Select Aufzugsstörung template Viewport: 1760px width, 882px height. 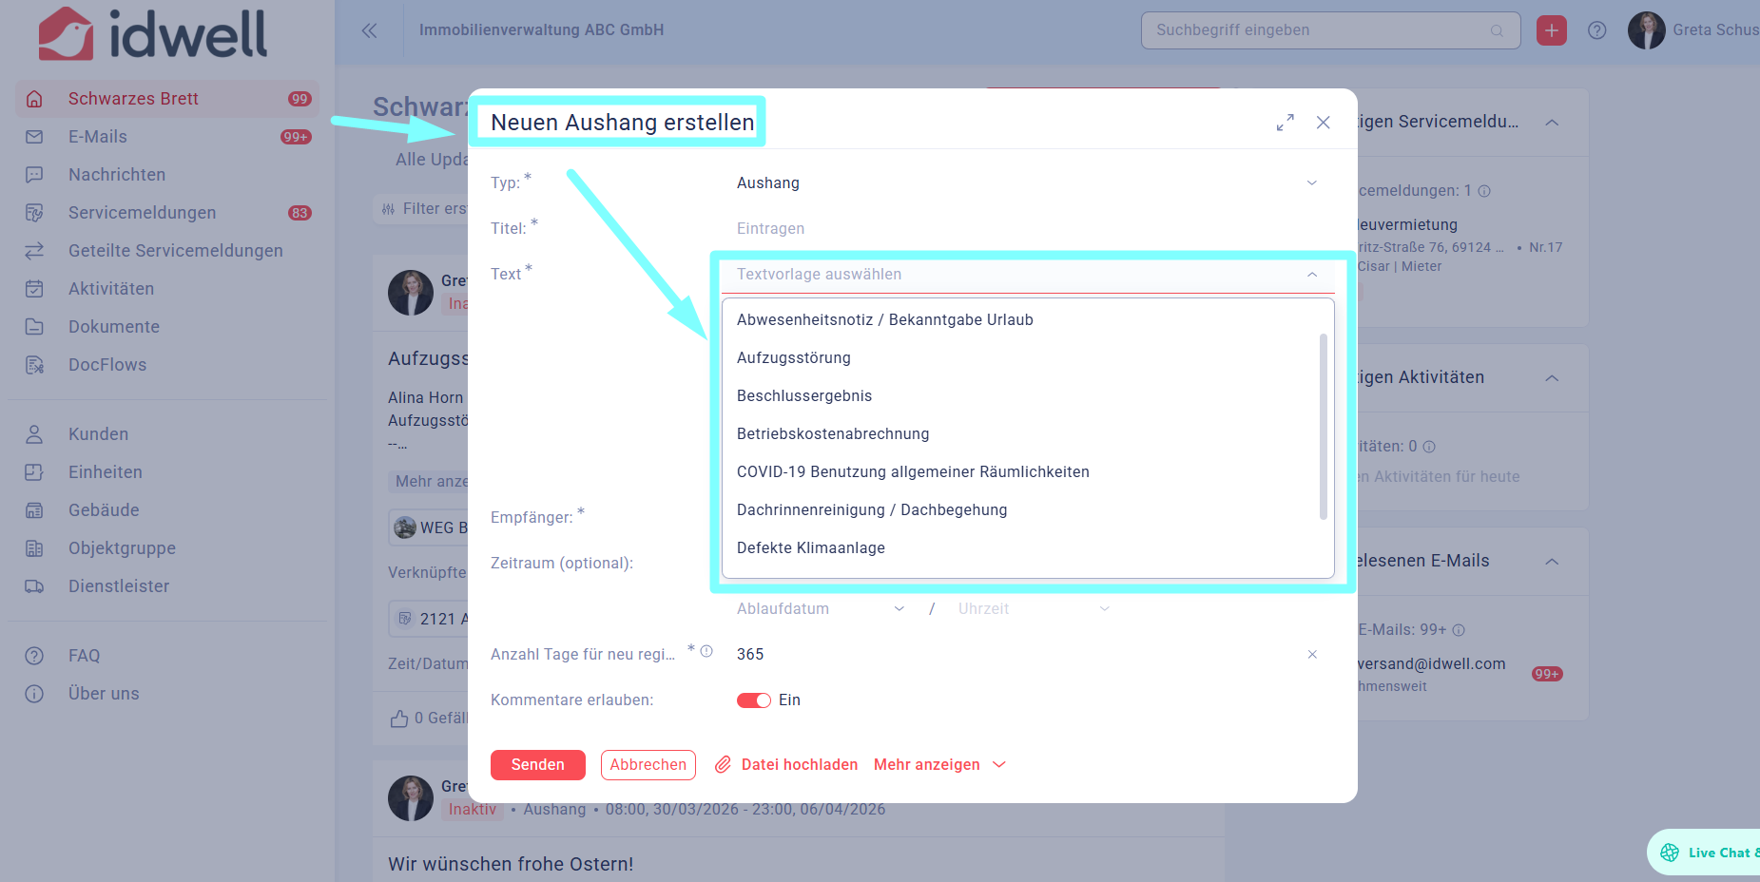click(x=1021, y=357)
